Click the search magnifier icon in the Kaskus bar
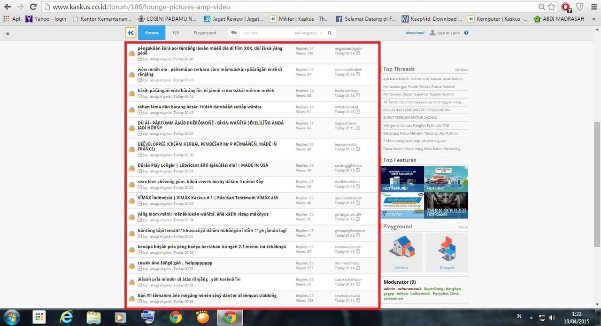The height and width of the screenshot is (326, 601). pos(330,33)
